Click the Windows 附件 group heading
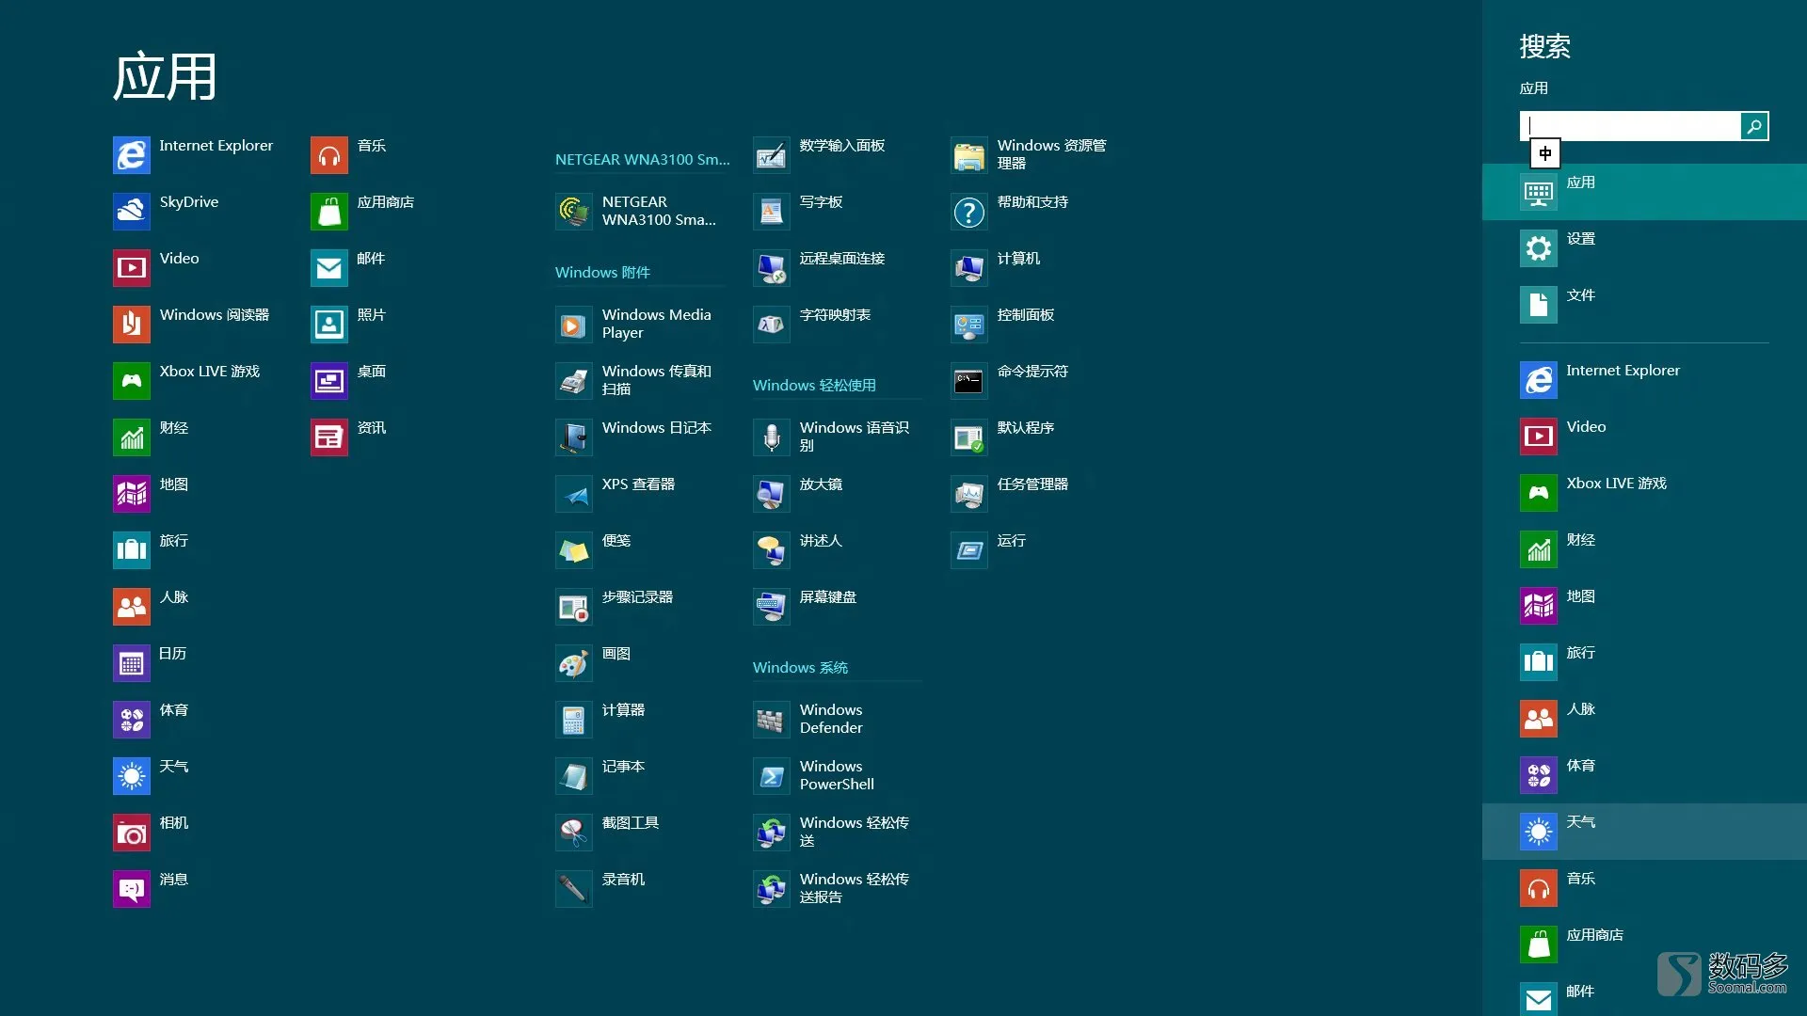 point(602,273)
